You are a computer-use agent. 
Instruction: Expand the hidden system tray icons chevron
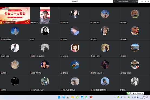click(x=115, y=97)
